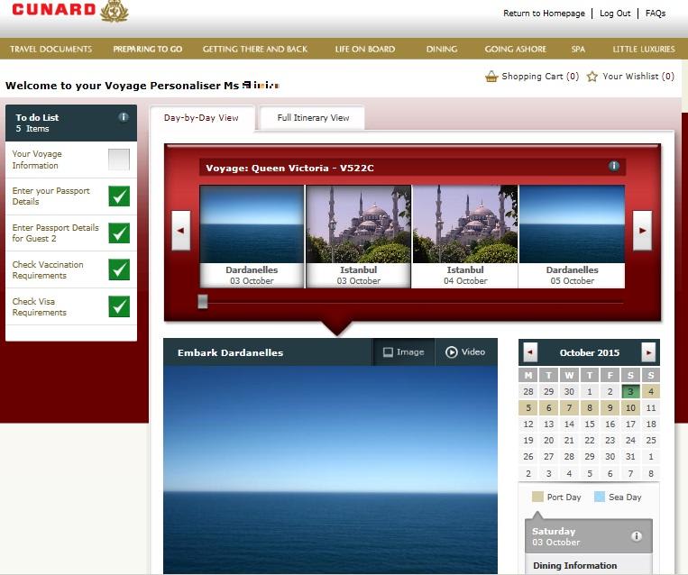Click the Embark Dardanelles title

[230, 352]
